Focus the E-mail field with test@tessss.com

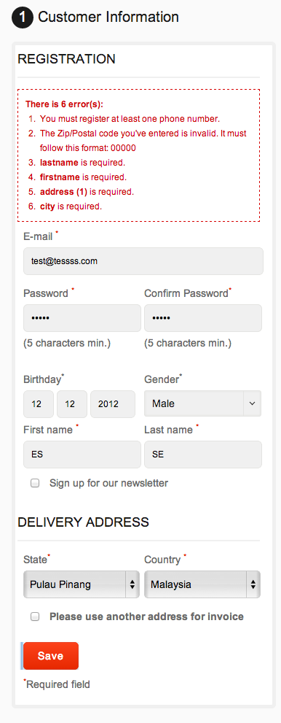[x=143, y=261]
